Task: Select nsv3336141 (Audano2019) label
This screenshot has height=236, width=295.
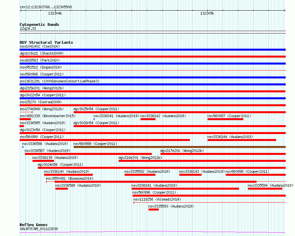Action: coord(154,185)
